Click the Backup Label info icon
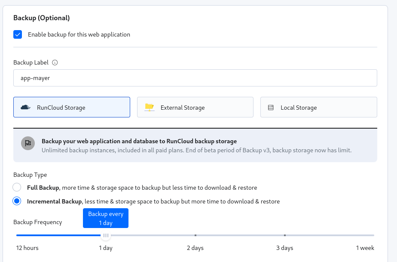The width and height of the screenshot is (397, 262). point(55,62)
